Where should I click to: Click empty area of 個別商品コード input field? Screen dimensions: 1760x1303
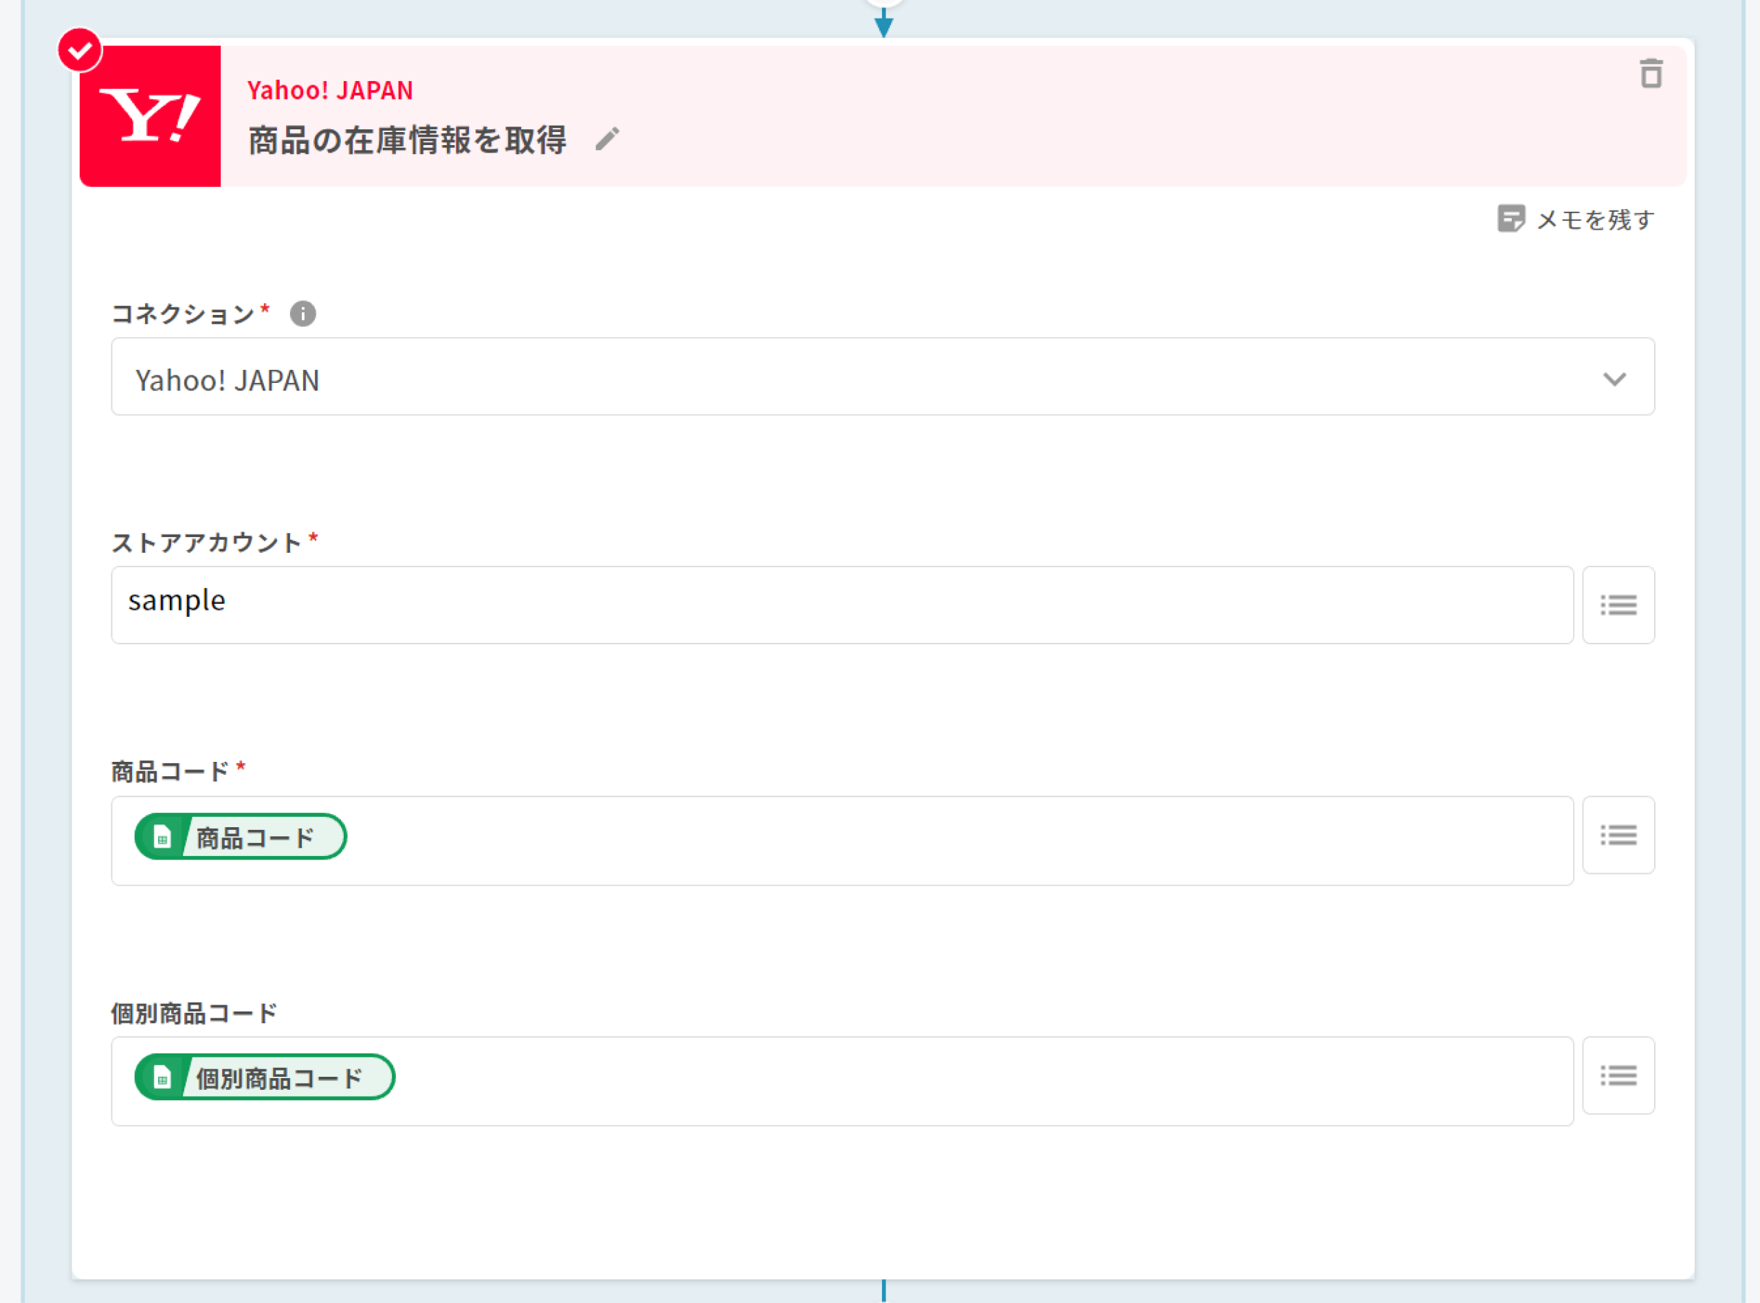[946, 1082]
